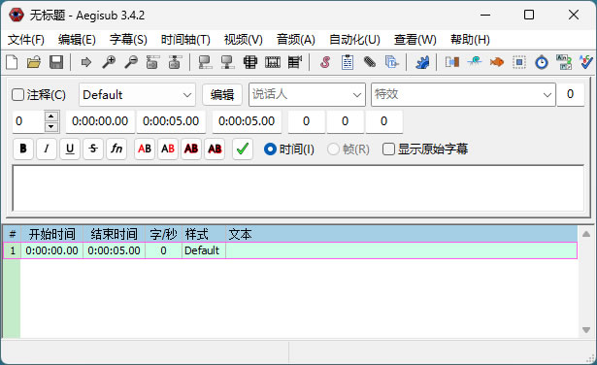Apply bold formatting with the B button
This screenshot has height=365, width=597.
(23, 149)
